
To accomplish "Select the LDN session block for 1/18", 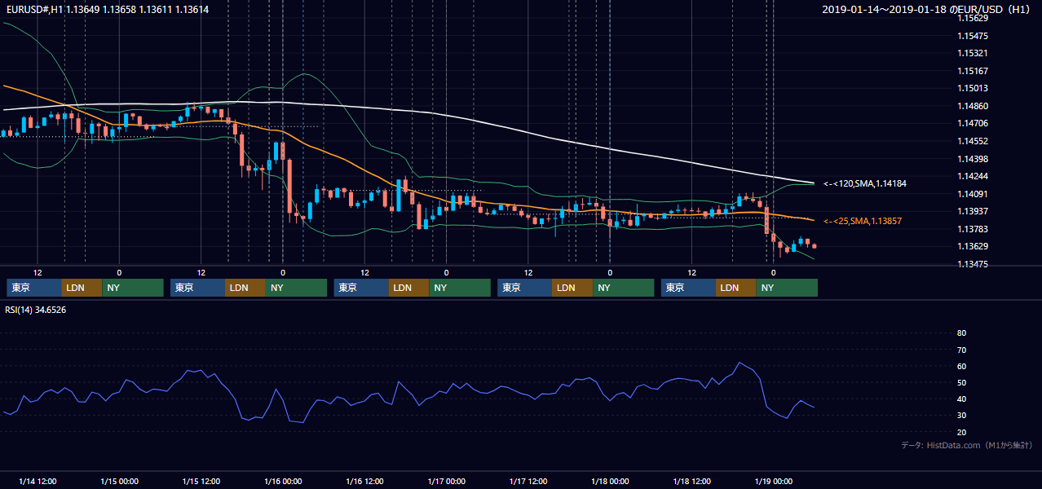I will (736, 288).
